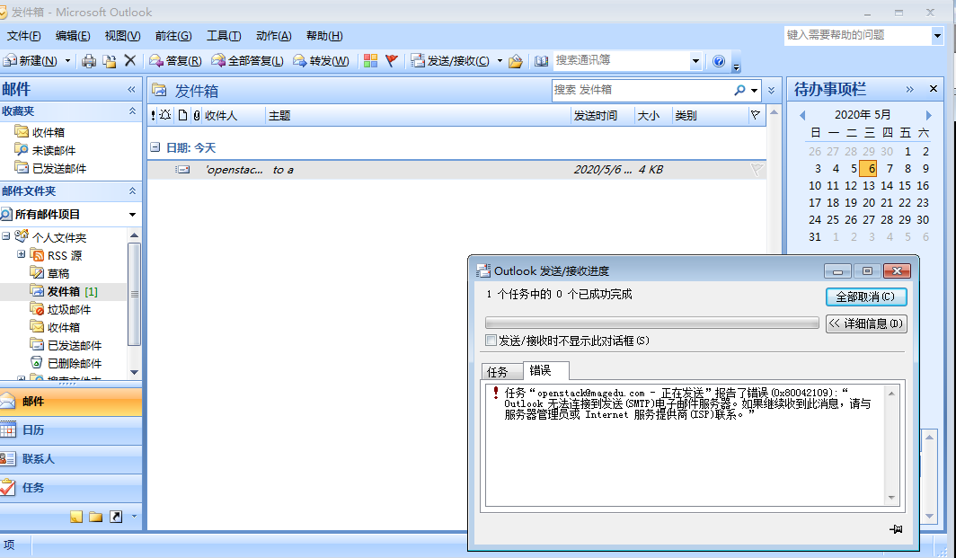Click the send/receive progress bar
Image resolution: width=956 pixels, height=558 pixels.
point(651,323)
